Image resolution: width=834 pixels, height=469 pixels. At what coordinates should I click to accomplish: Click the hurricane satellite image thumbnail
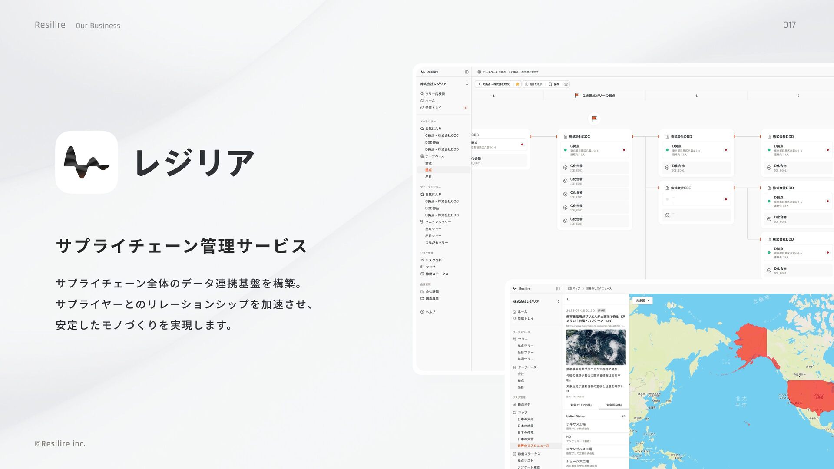596,347
